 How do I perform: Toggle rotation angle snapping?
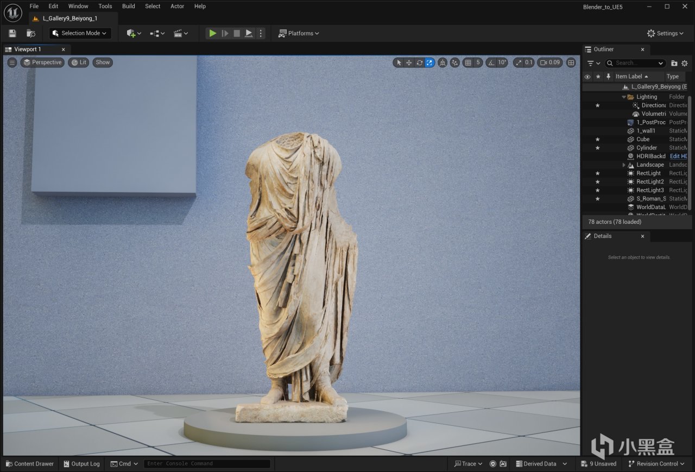491,62
